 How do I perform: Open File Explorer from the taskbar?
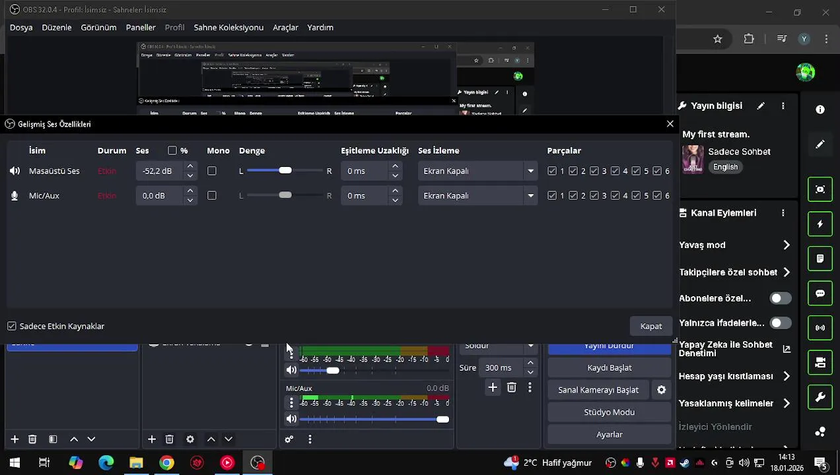pyautogui.click(x=136, y=463)
